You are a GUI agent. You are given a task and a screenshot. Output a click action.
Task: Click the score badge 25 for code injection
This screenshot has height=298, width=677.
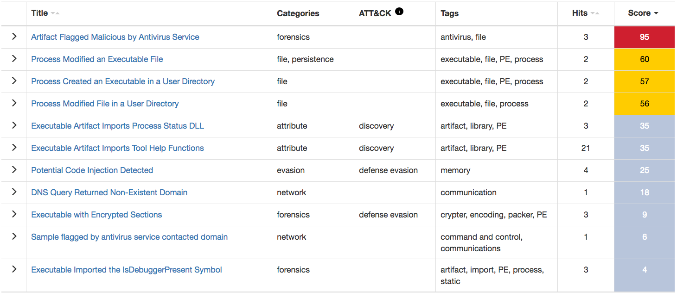click(644, 170)
